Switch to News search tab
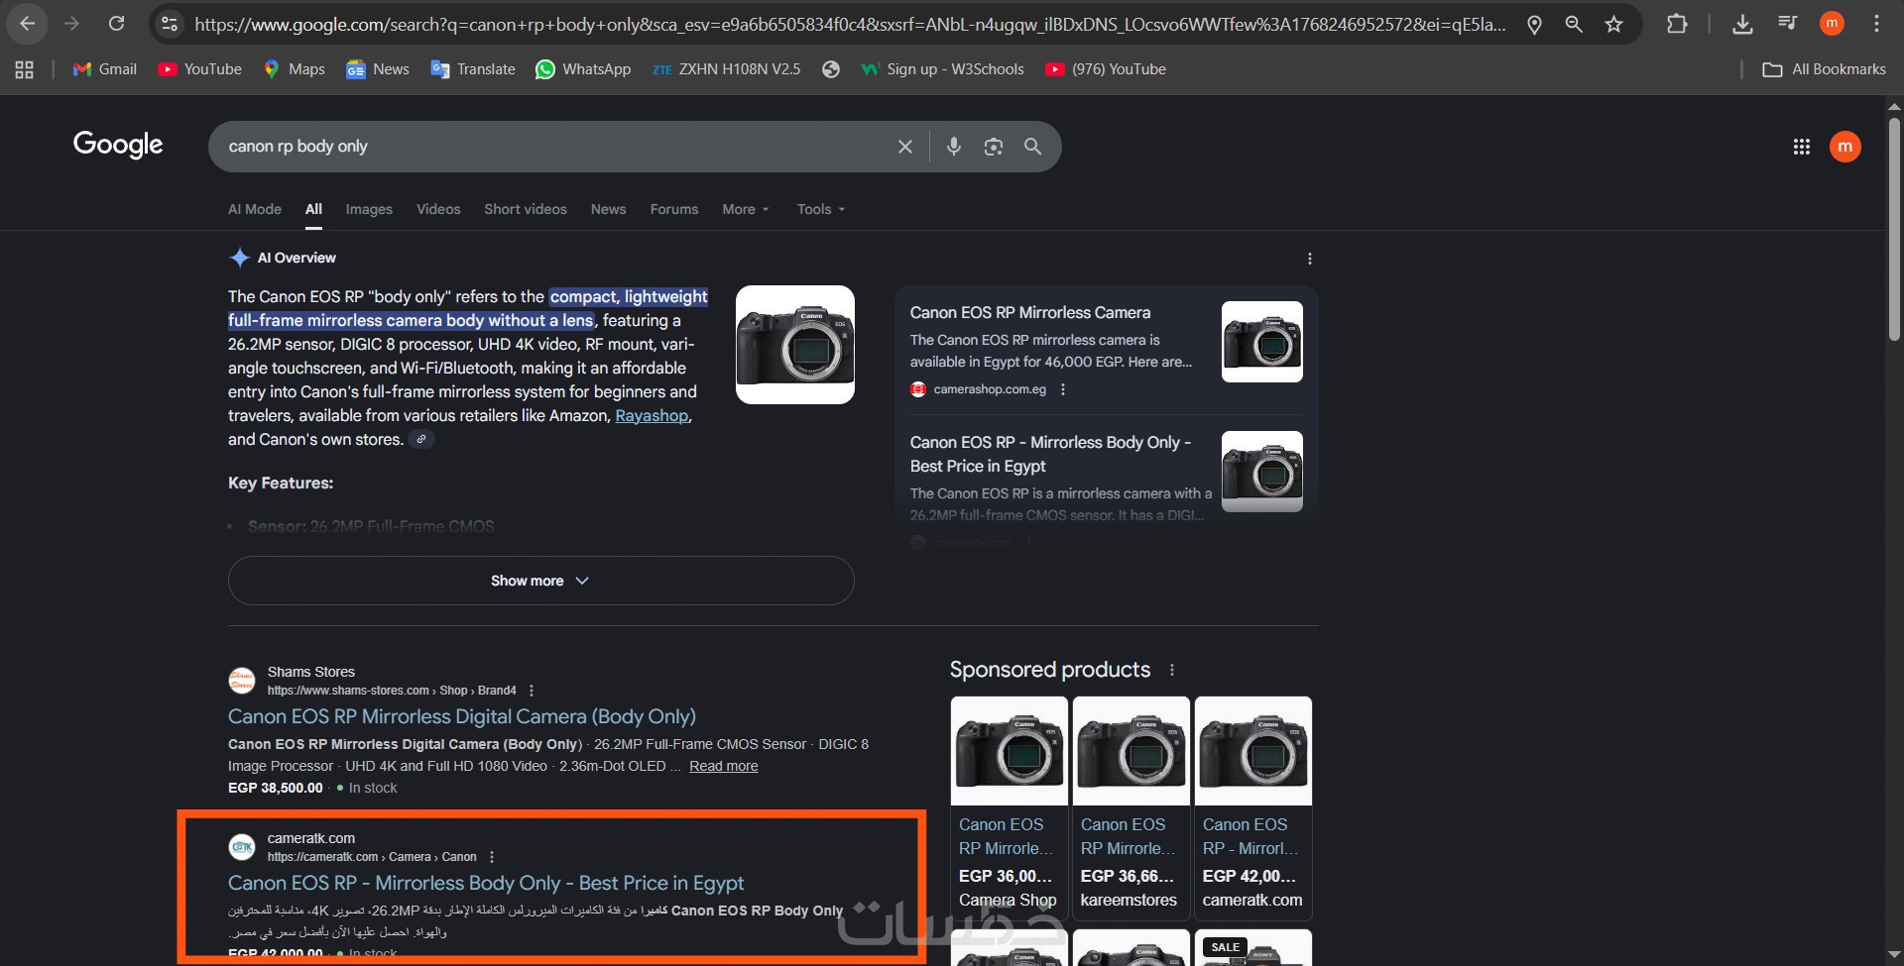The width and height of the screenshot is (1904, 966). 608,209
